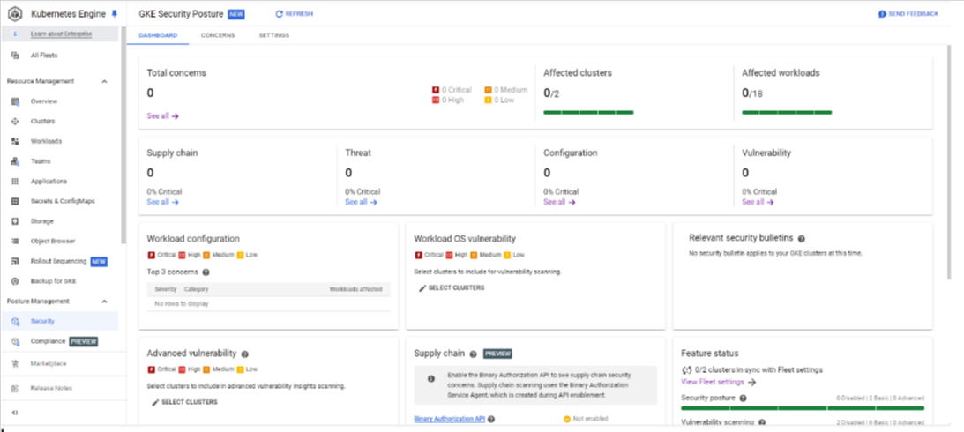
Task: Open Clusters from the sidebar
Action: 42,122
